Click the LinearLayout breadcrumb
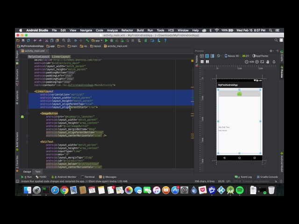The image size is (299, 224). point(61,56)
